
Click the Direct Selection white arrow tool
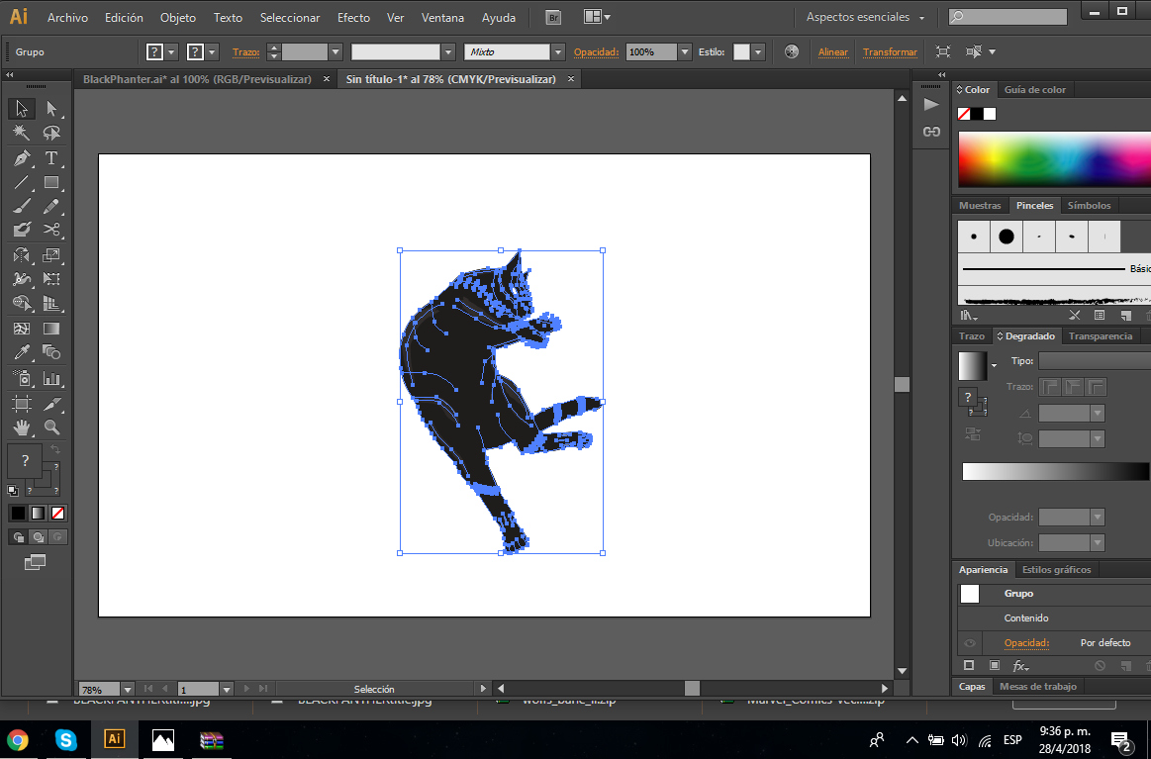click(51, 109)
